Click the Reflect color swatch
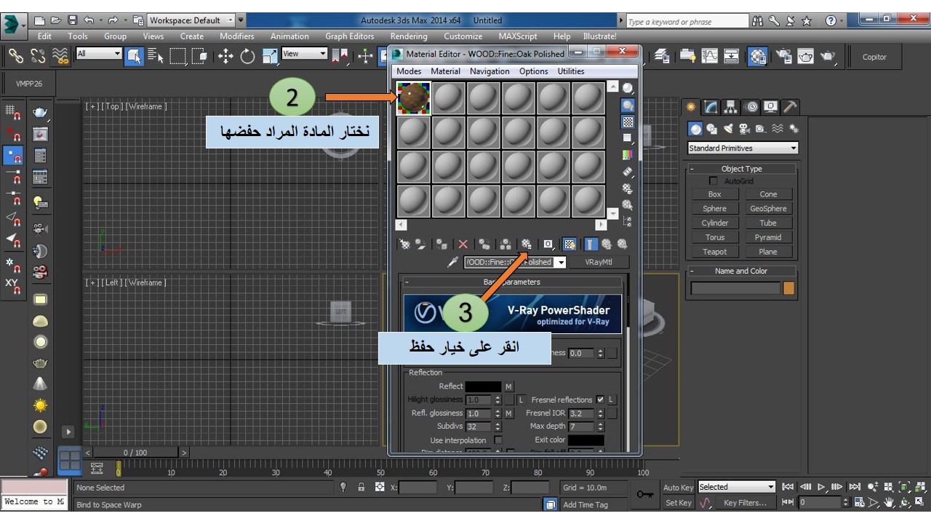 484,386
